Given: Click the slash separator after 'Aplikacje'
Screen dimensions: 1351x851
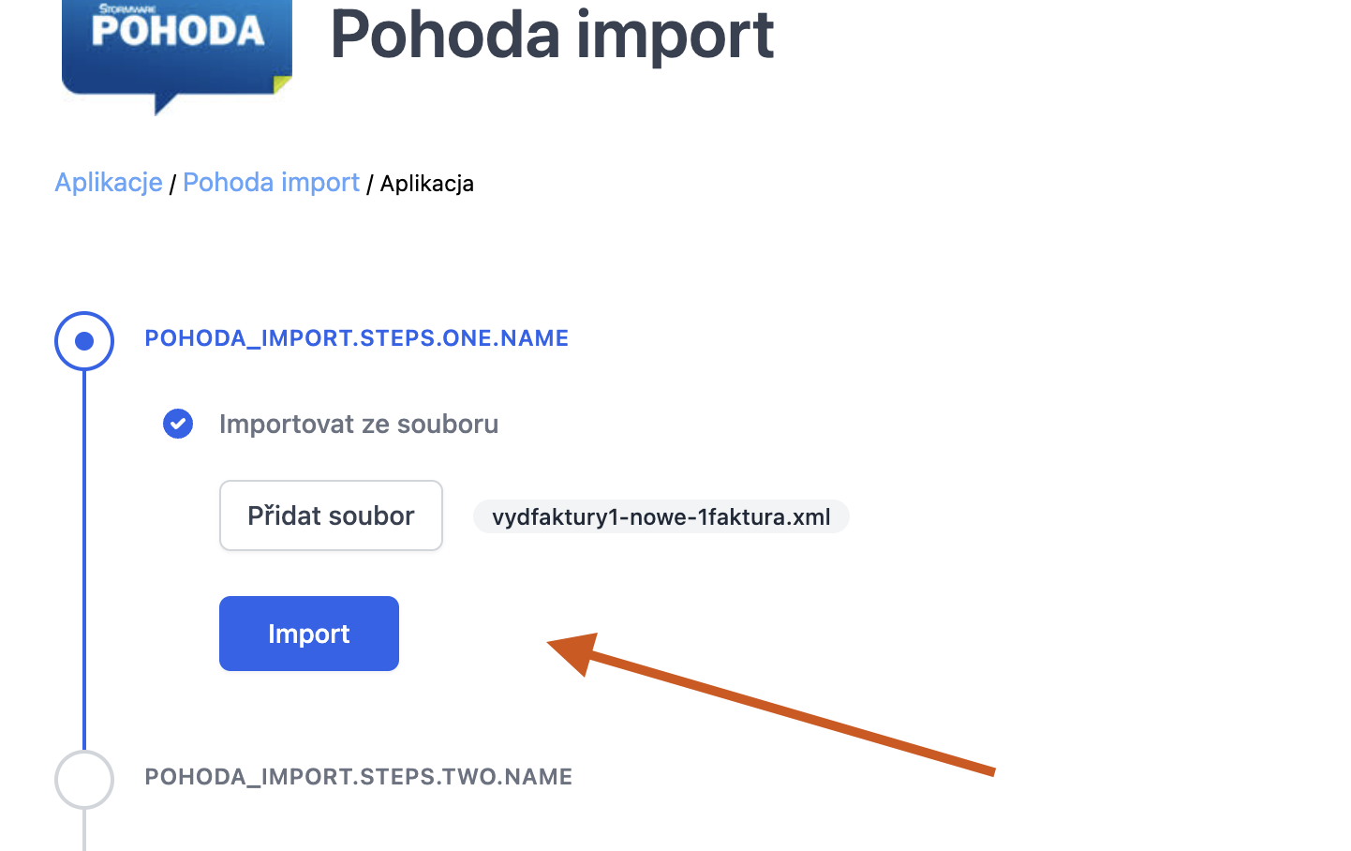Looking at the screenshot, I should point(172,185).
